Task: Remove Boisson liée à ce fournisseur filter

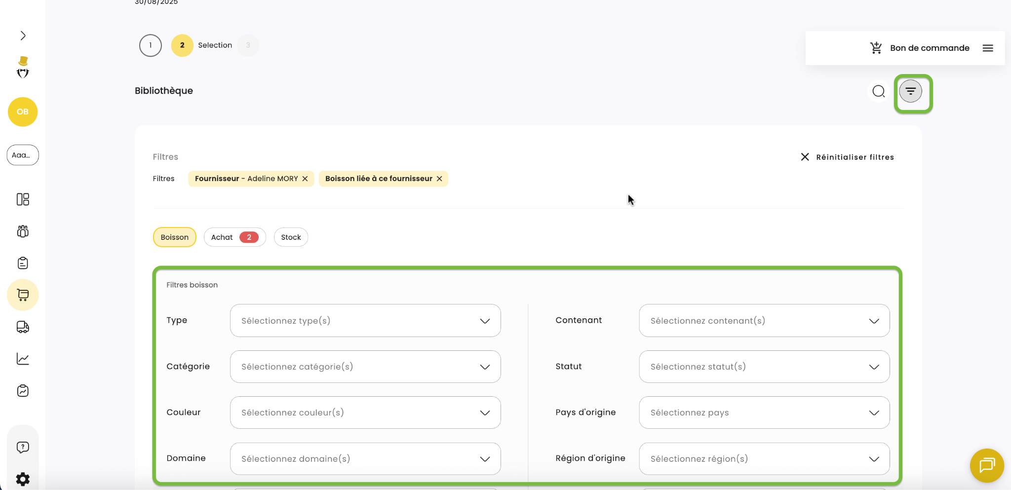Action: coord(439,179)
